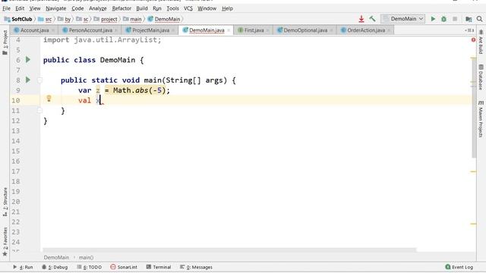Viewport: 486px width, 273px height.
Task: Open the Help menu
Action: click(x=227, y=8)
